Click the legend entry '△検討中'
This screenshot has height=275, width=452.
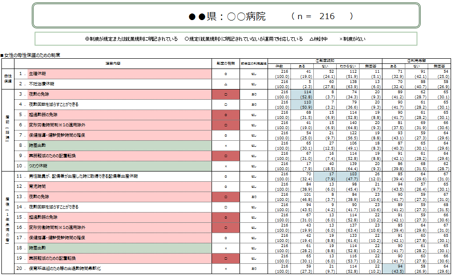tap(318, 39)
